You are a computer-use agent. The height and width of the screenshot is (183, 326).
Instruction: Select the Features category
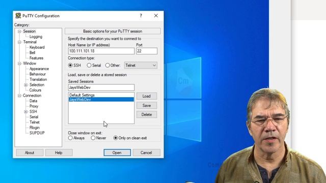36,58
